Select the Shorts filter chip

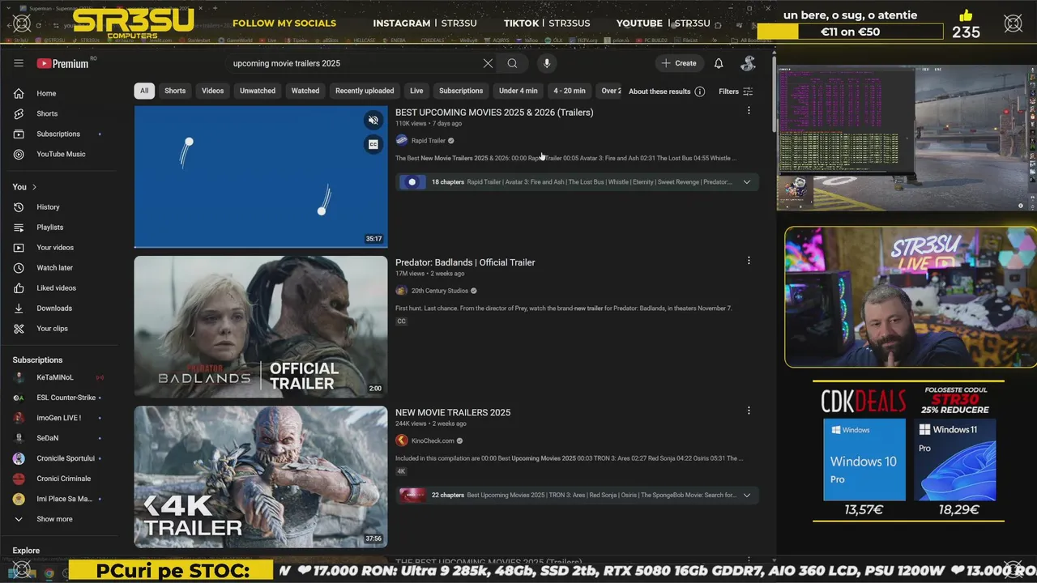(175, 91)
